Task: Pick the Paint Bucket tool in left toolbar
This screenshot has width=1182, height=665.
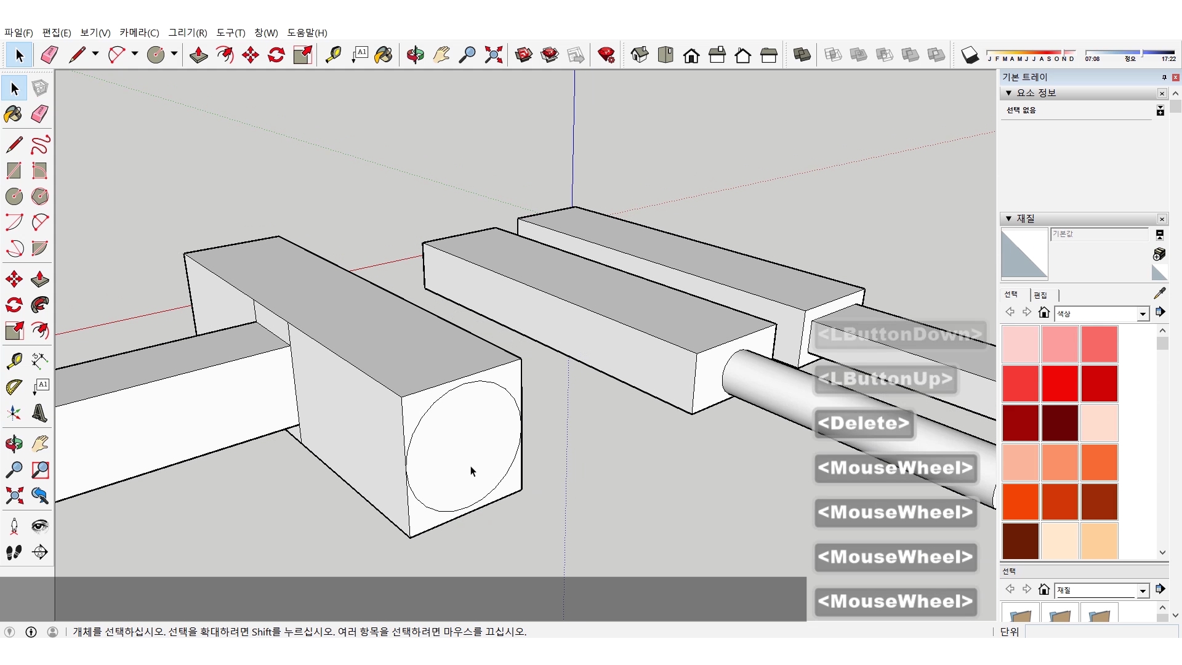Action: tap(14, 115)
